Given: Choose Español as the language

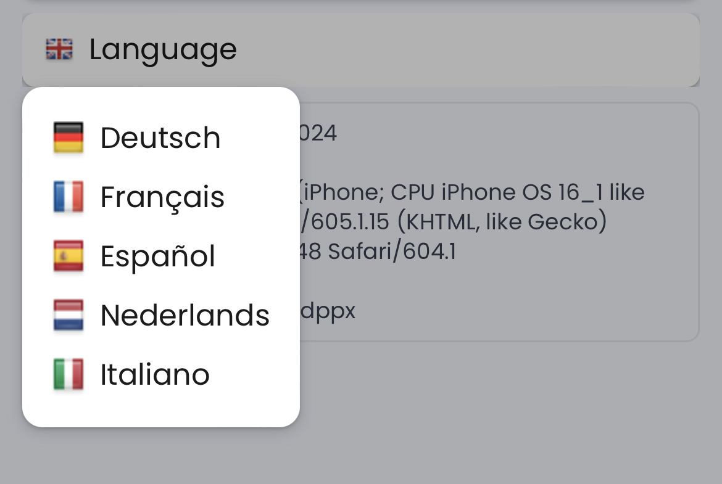Looking at the screenshot, I should click(x=158, y=256).
